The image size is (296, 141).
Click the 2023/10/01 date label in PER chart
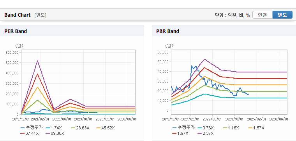coord(83,119)
